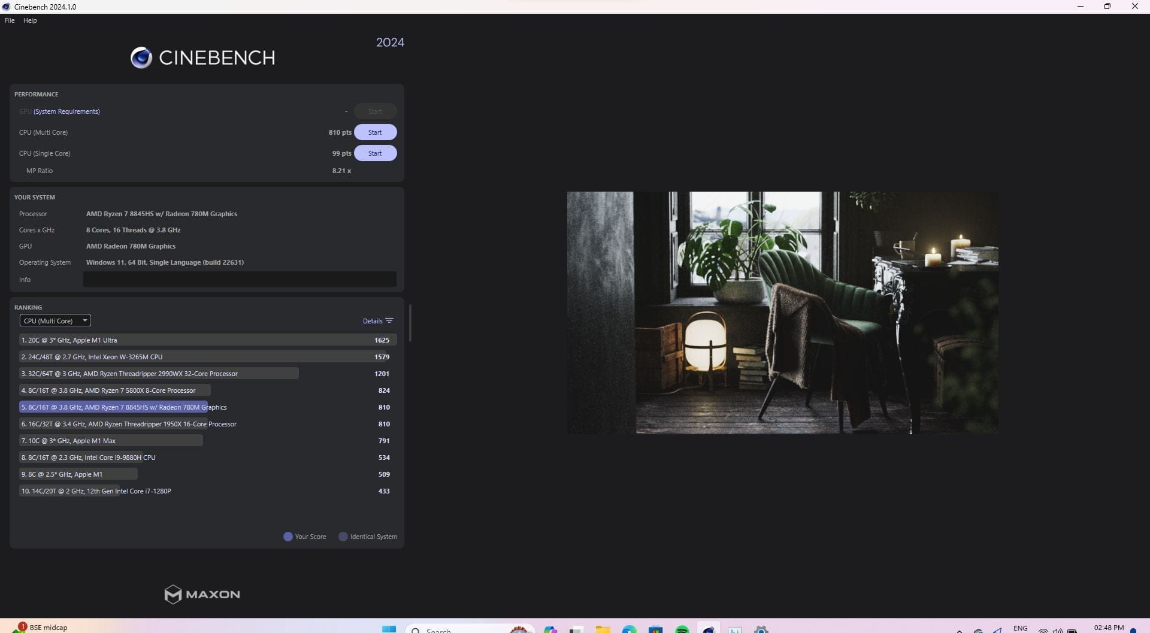Open Spotify from the taskbar
This screenshot has height=633, width=1150.
pyautogui.click(x=682, y=629)
